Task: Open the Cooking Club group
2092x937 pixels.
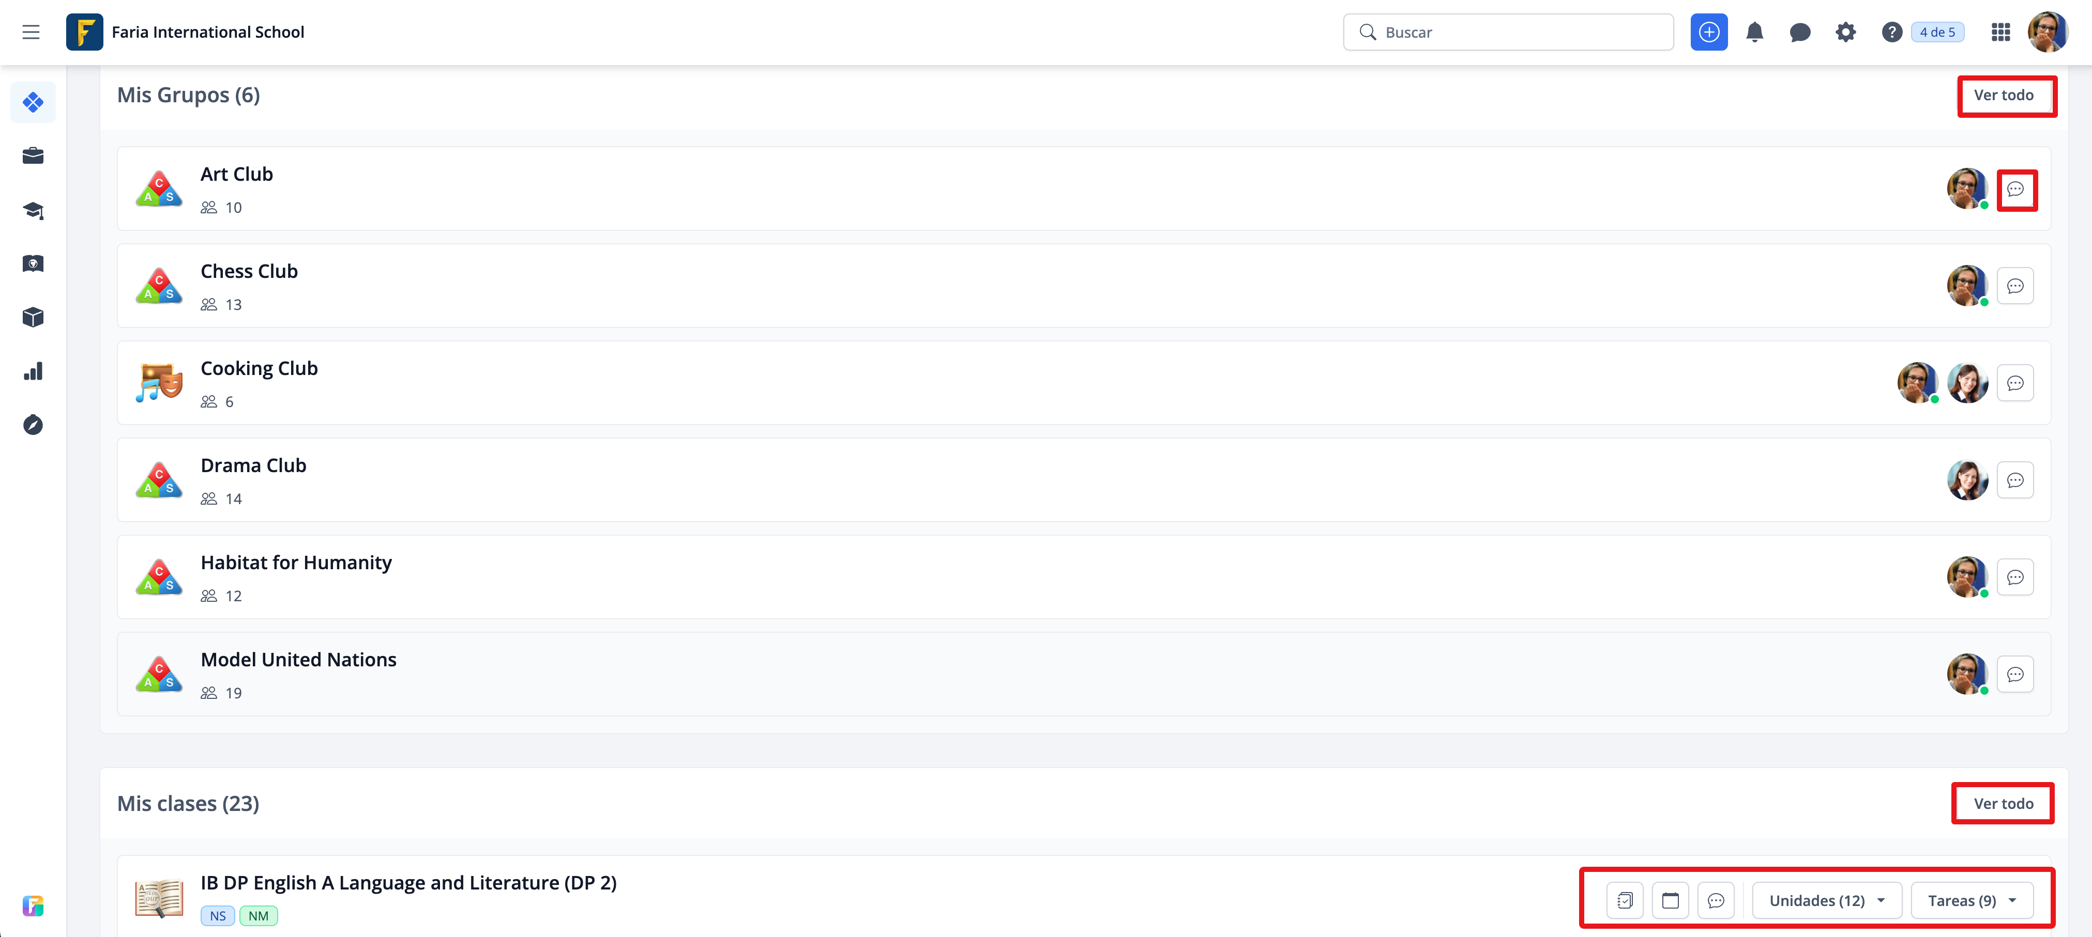Action: (x=259, y=368)
